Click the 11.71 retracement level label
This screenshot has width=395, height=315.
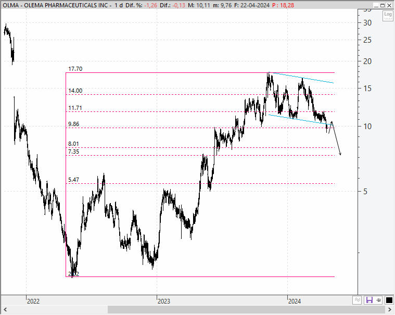[x=75, y=108]
